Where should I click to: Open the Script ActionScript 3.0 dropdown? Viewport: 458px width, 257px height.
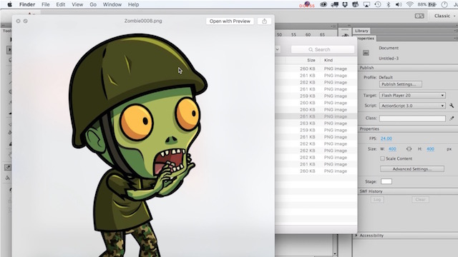point(412,106)
